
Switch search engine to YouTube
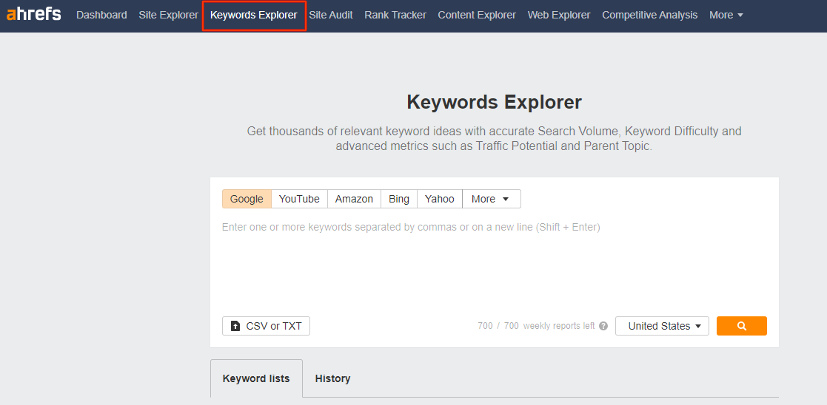click(299, 199)
